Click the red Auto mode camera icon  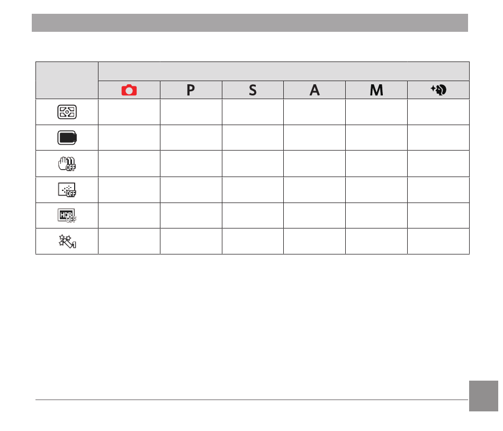tap(129, 90)
